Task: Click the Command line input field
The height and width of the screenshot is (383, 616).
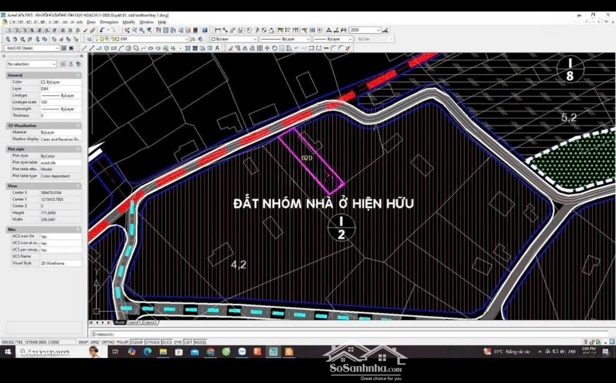Action: pos(342,334)
